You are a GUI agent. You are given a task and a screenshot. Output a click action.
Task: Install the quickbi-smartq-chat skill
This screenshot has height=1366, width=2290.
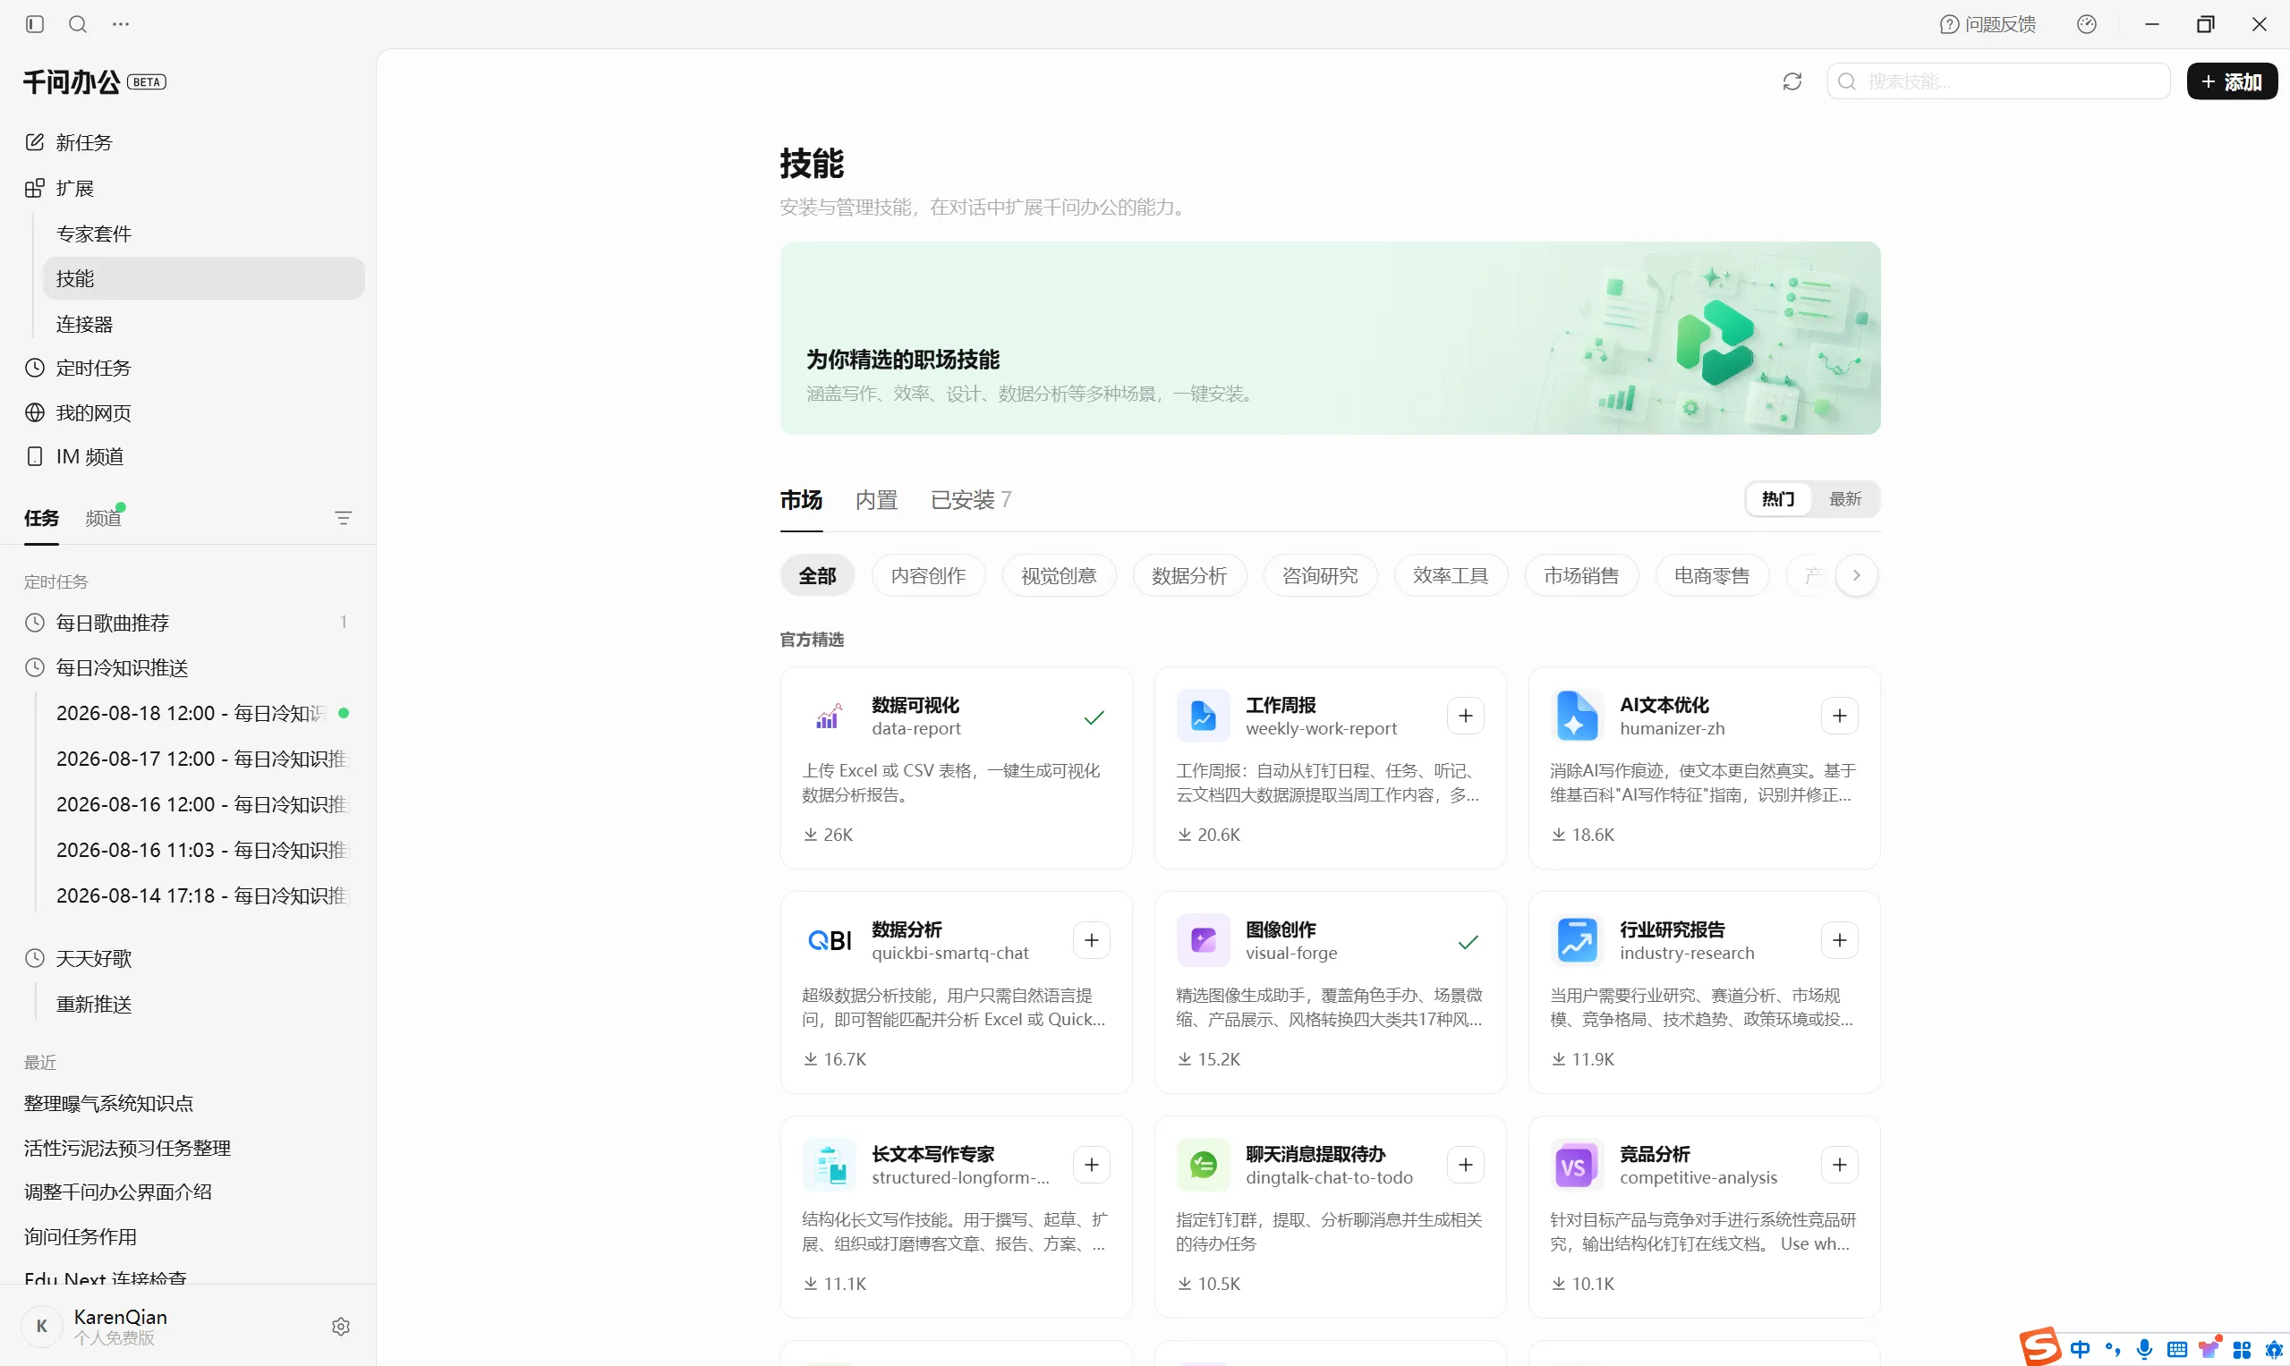(1091, 941)
